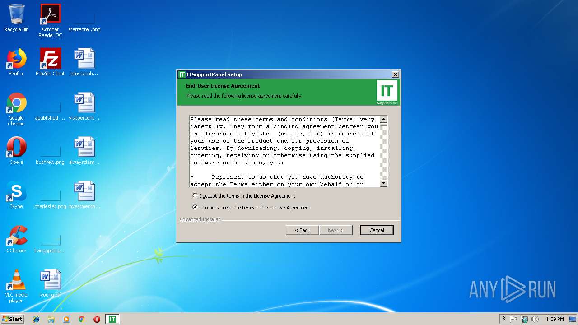Go back with the < Back button
The height and width of the screenshot is (325, 578).
point(303,230)
